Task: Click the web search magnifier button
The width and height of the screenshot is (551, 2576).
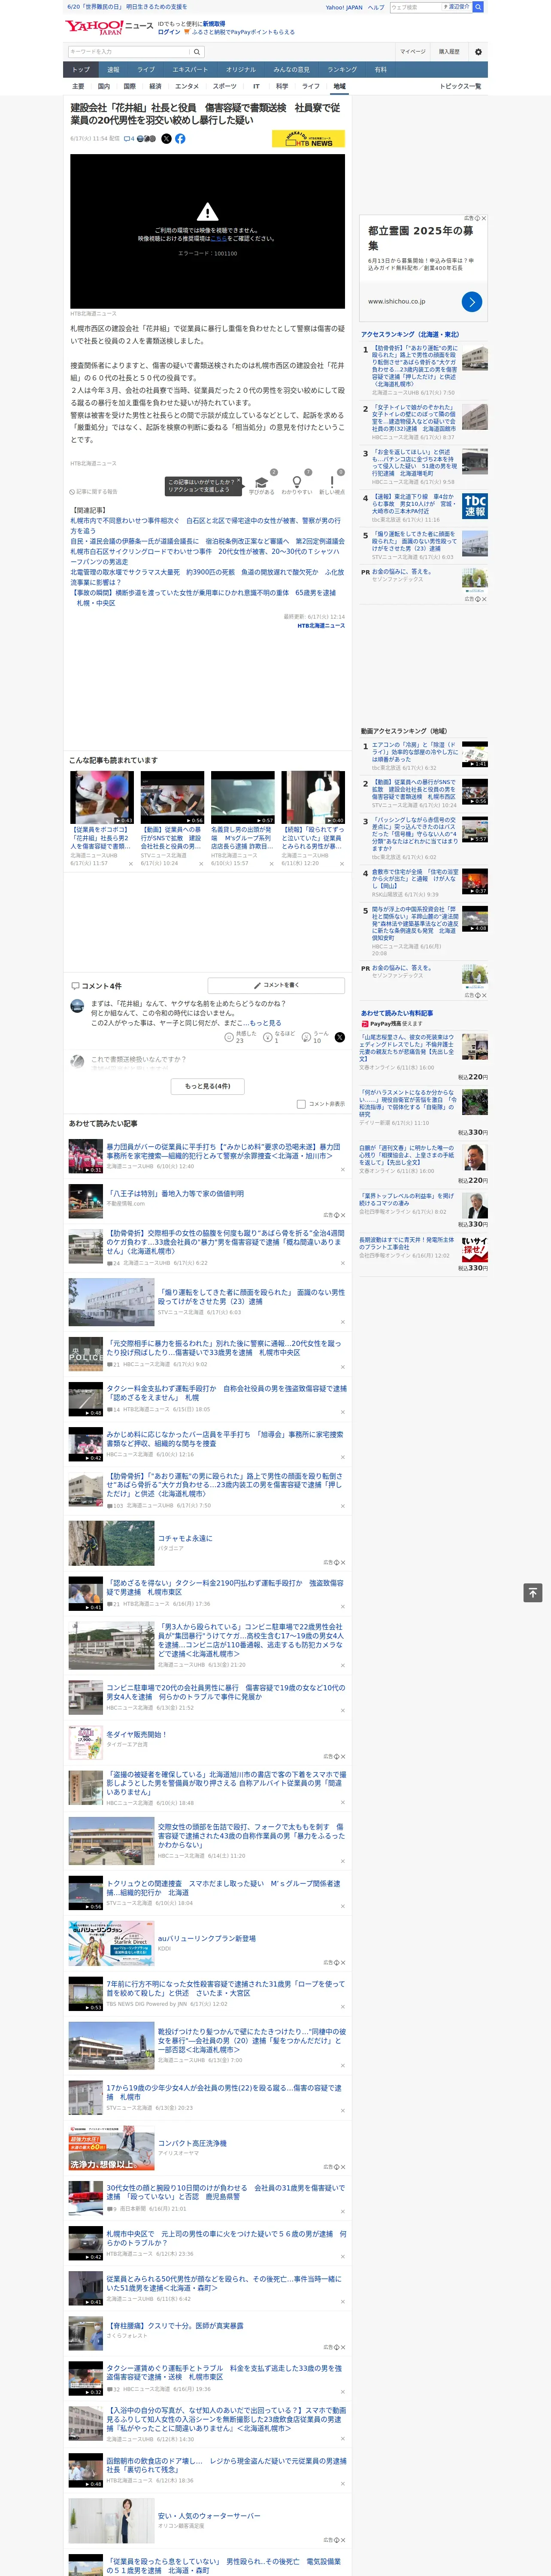Action: click(x=478, y=7)
